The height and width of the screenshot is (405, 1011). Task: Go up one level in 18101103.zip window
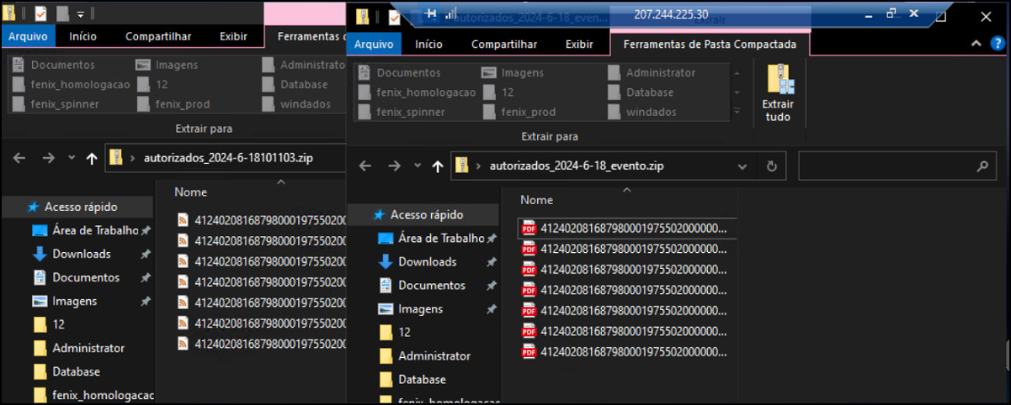92,158
